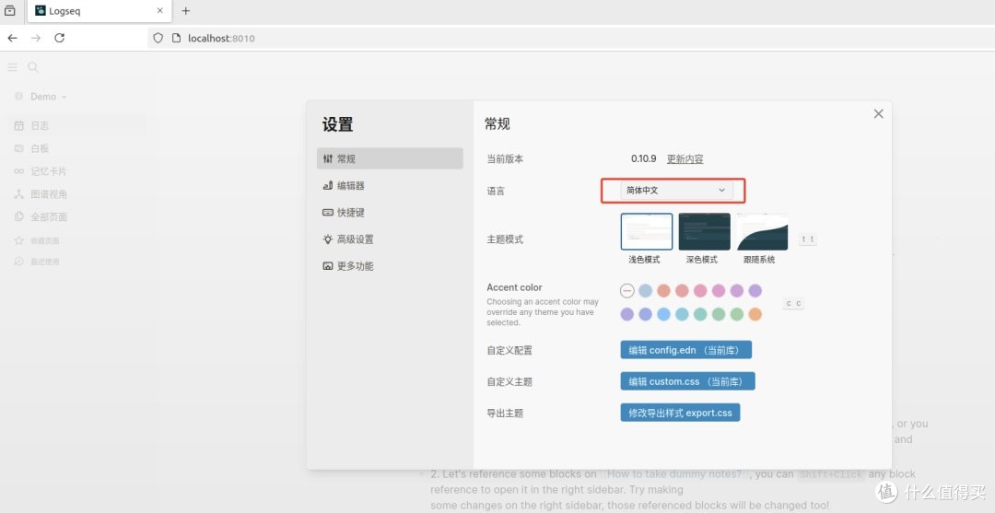Click the page info icon before localhost
The image size is (995, 513).
(x=177, y=38)
